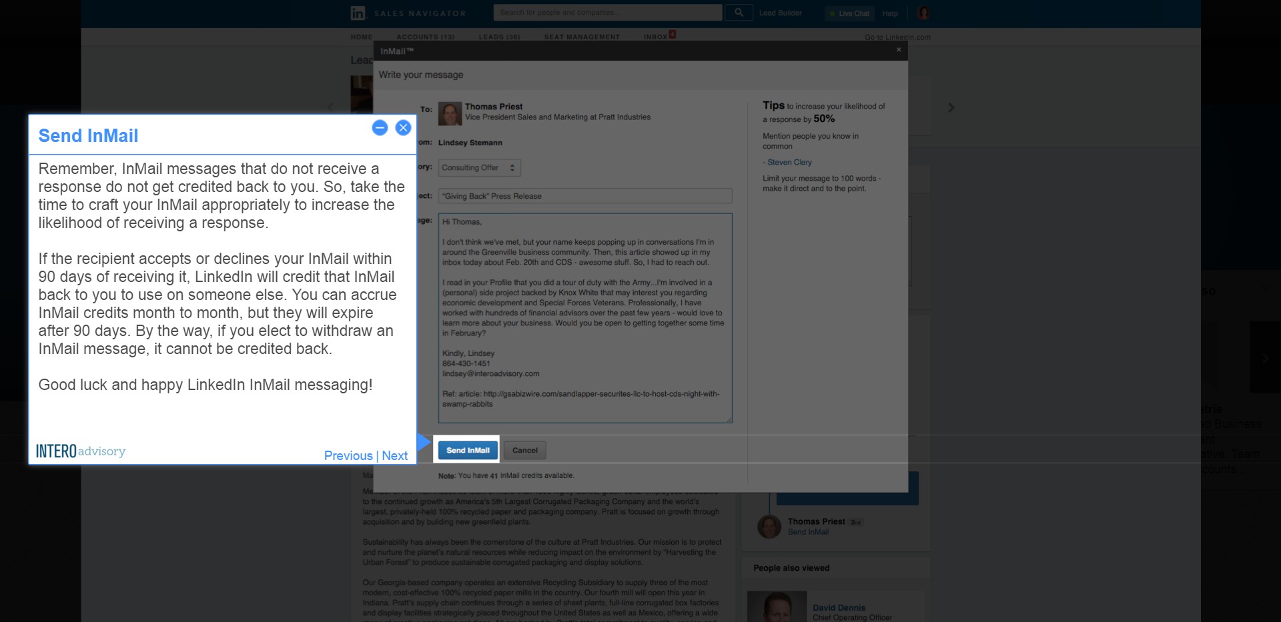Click David Dennis profile photo

coord(777,607)
